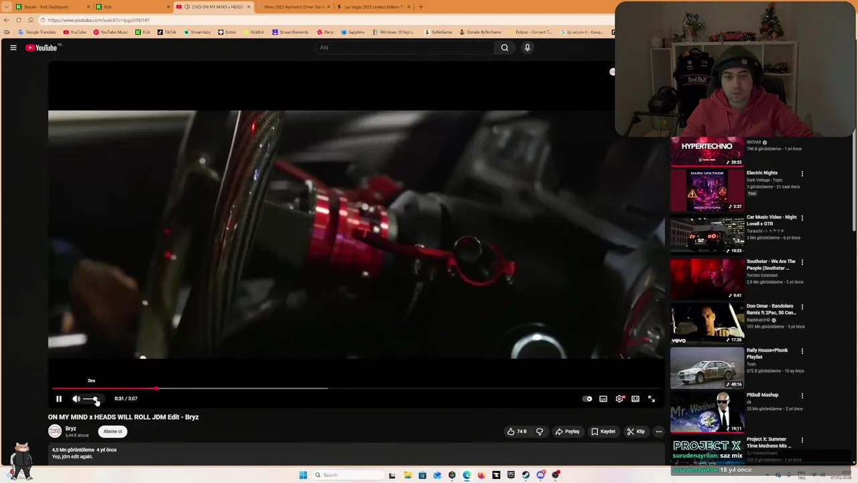
Task: Enter fullscreen mode in the player
Action: (x=652, y=398)
